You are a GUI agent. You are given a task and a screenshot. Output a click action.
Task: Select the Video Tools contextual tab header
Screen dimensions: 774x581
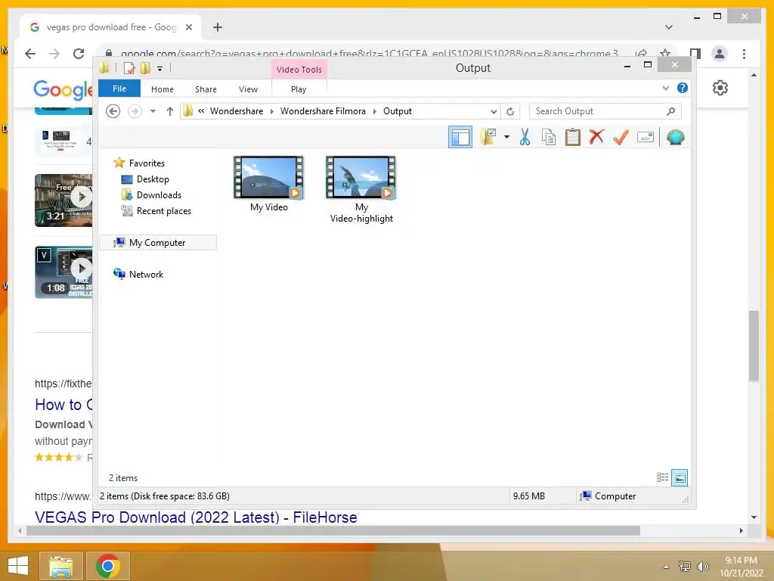(x=299, y=70)
